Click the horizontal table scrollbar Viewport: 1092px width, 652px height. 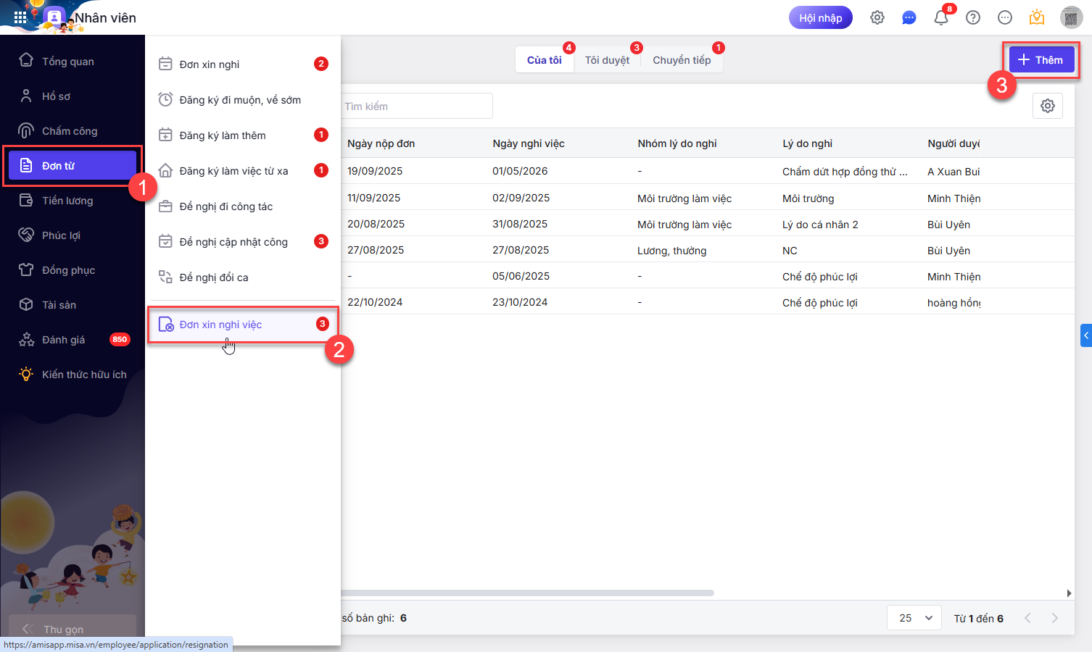click(529, 593)
